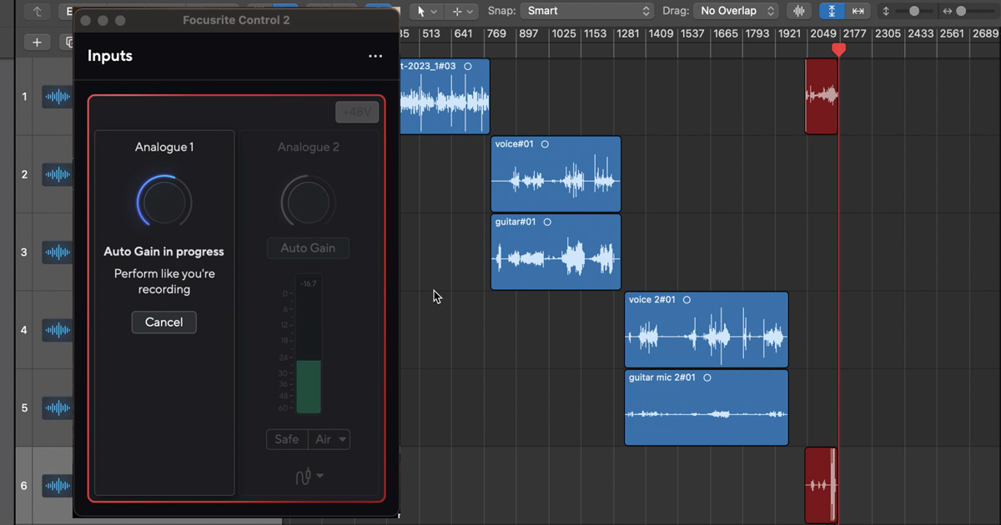Screen dimensions: 1001x525
Task: Select the voice#01 audio region
Action: coord(556,174)
